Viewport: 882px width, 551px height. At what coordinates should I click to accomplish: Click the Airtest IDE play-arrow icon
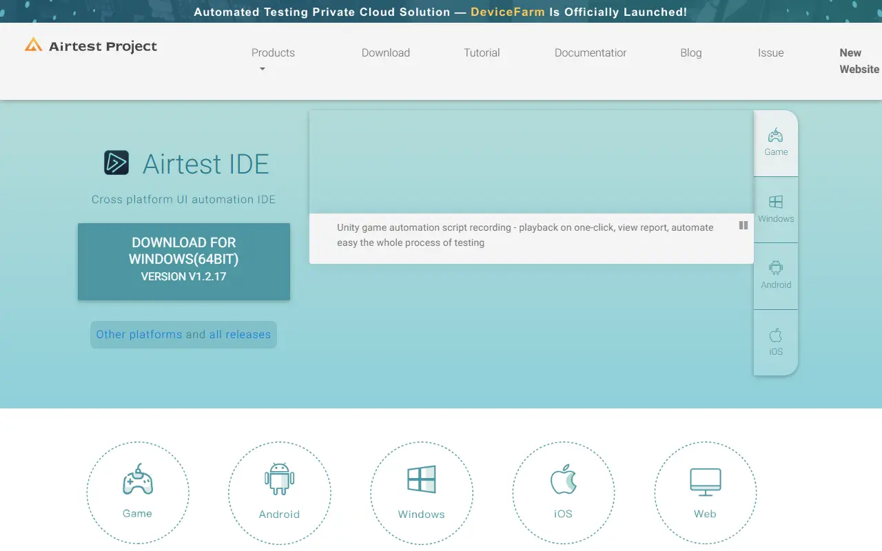[116, 163]
